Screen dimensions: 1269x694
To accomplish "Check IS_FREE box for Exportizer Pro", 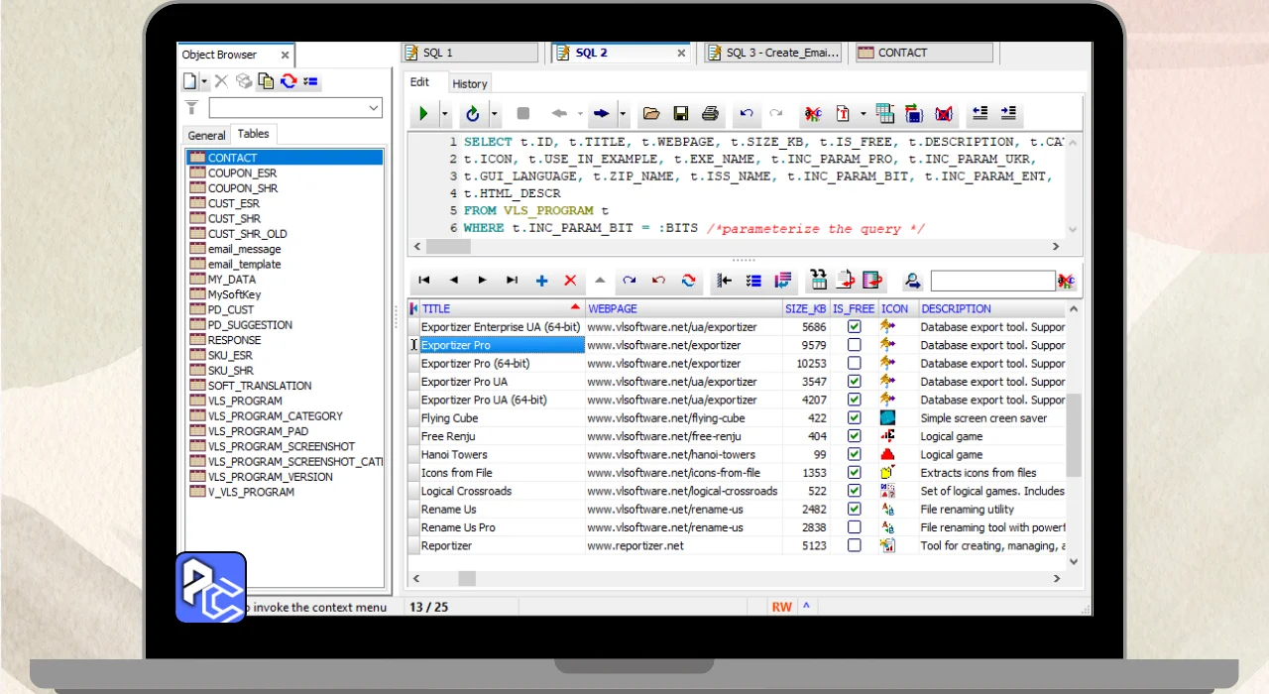I will tap(854, 345).
